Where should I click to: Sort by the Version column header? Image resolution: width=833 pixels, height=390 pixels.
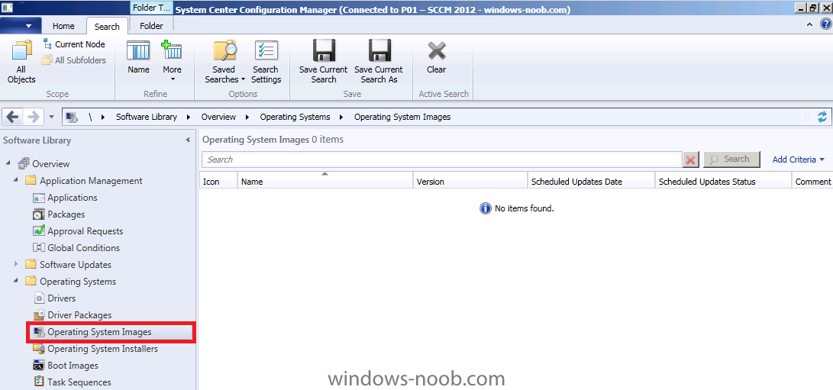(470, 181)
